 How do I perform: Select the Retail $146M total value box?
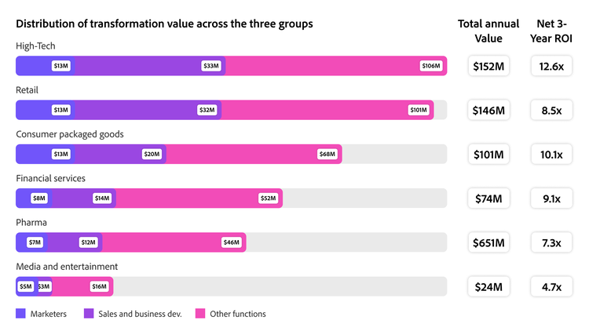tap(488, 111)
